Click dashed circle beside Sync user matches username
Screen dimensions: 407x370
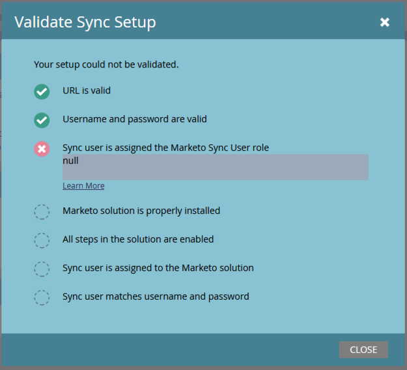[42, 297]
